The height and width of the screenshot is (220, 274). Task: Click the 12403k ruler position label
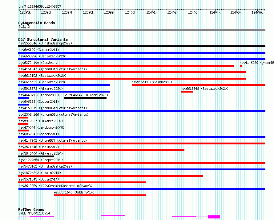194,12
